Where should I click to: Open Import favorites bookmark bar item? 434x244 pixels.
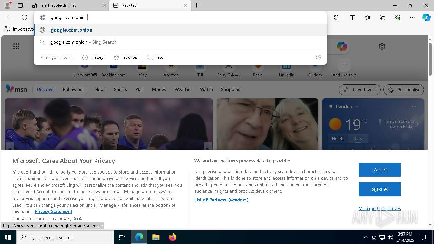pyautogui.click(x=19, y=29)
